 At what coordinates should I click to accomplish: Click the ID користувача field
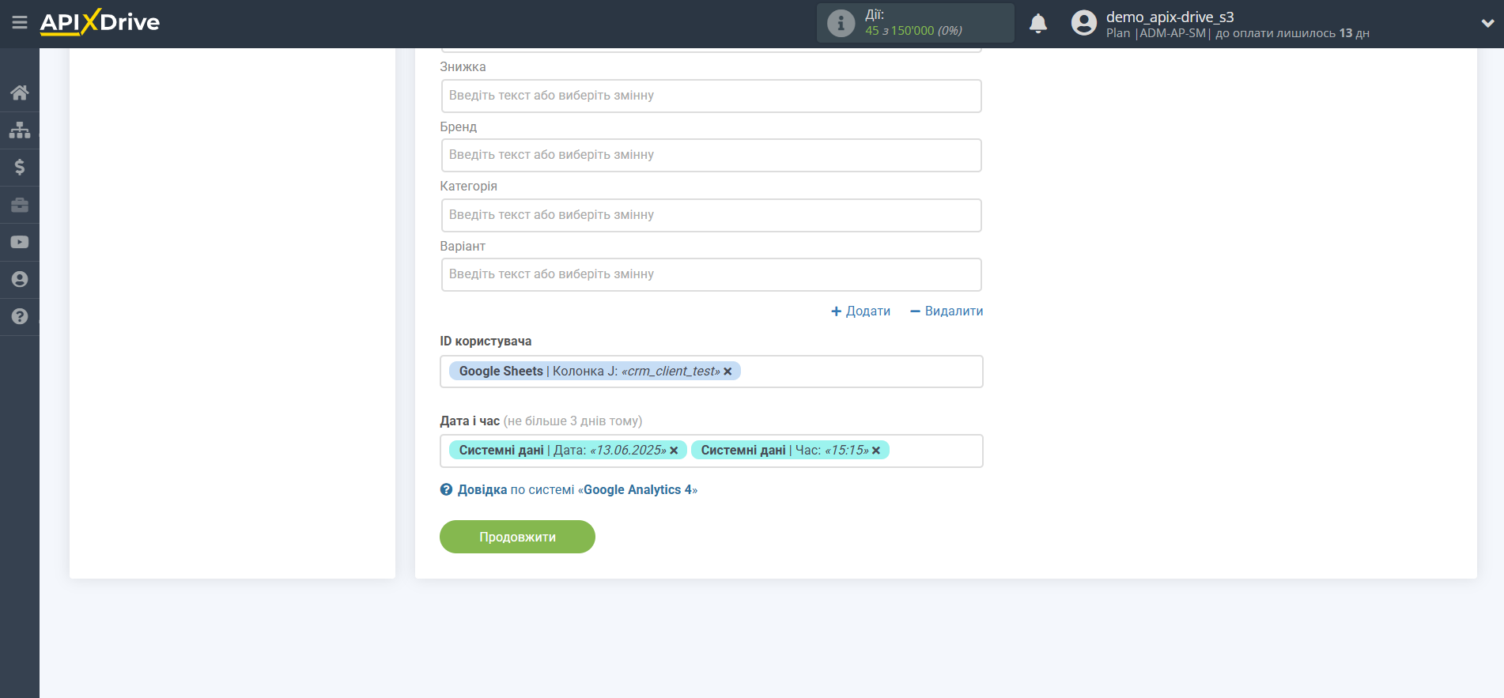pos(712,372)
